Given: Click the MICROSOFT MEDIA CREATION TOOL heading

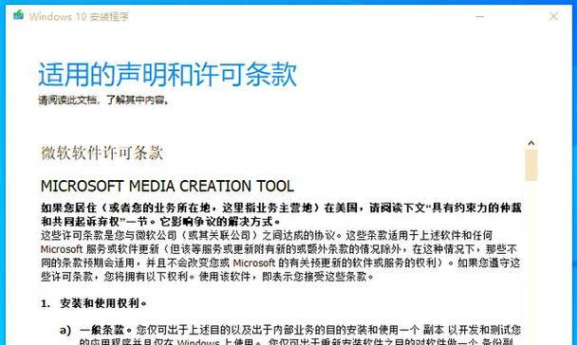Looking at the screenshot, I should [x=167, y=187].
